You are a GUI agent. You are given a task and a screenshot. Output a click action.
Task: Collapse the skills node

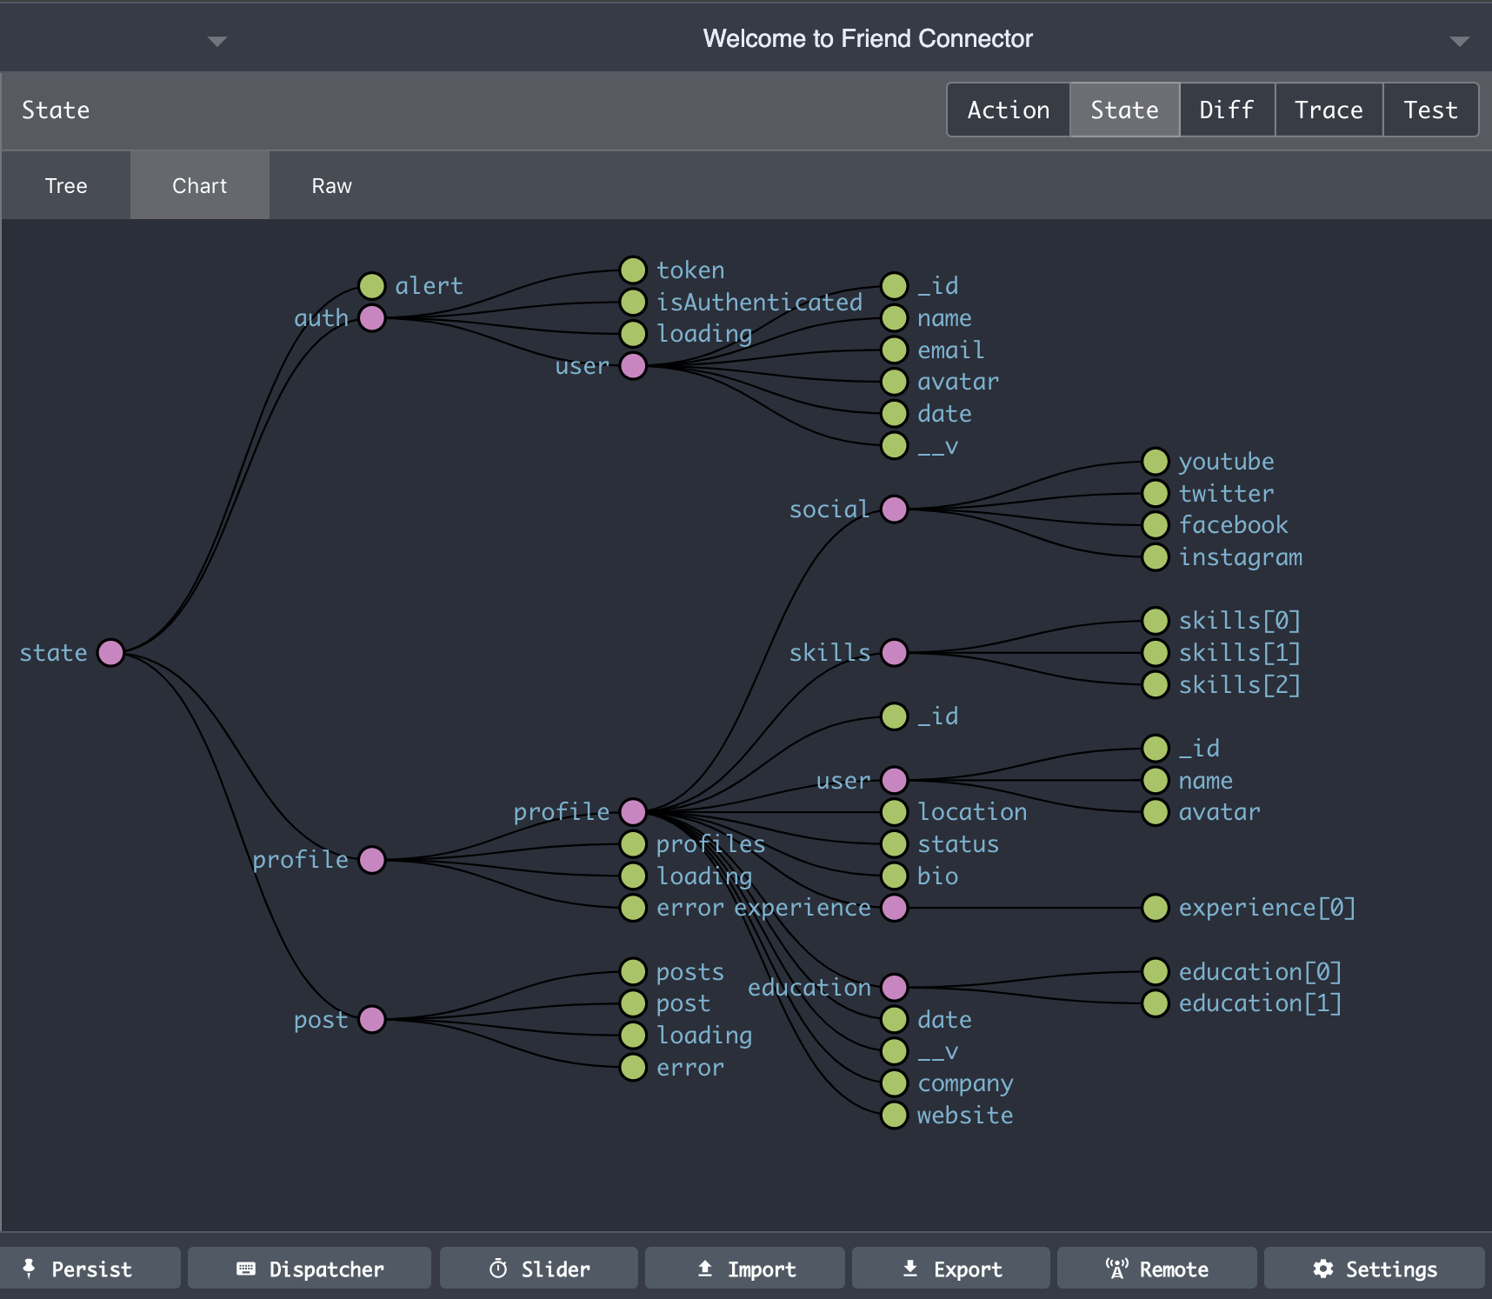click(x=894, y=652)
